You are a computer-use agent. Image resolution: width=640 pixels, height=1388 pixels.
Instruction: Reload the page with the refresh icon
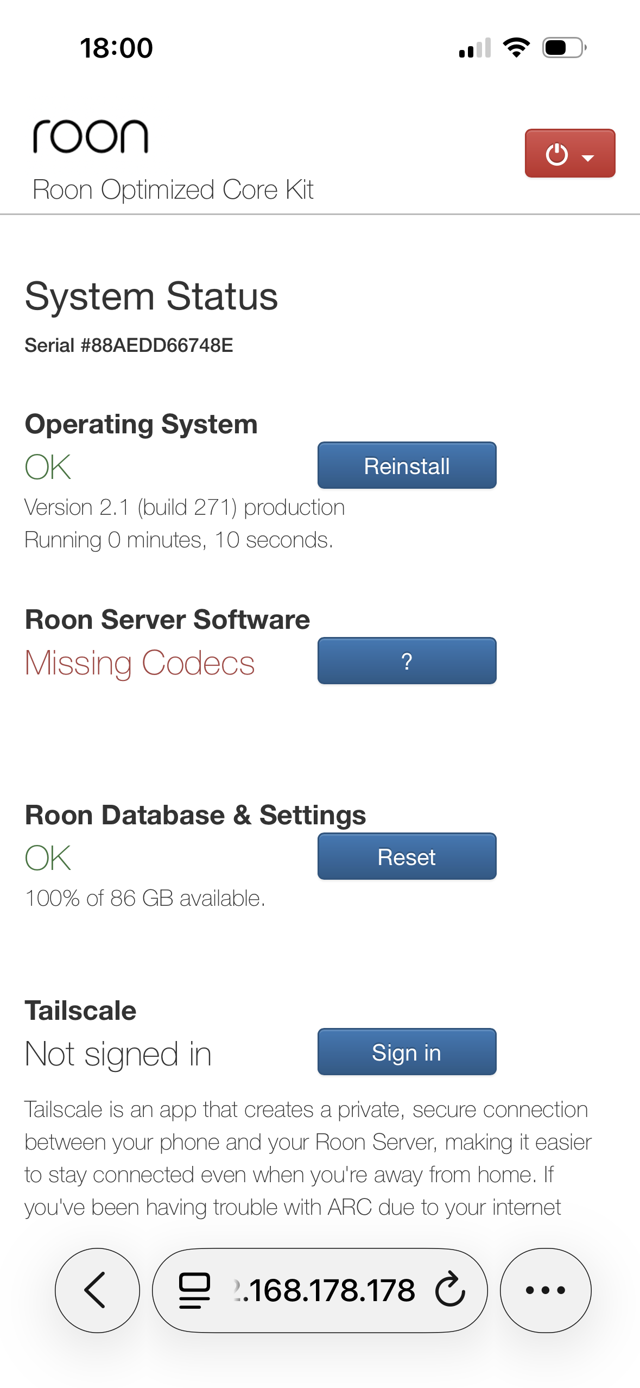[450, 1290]
